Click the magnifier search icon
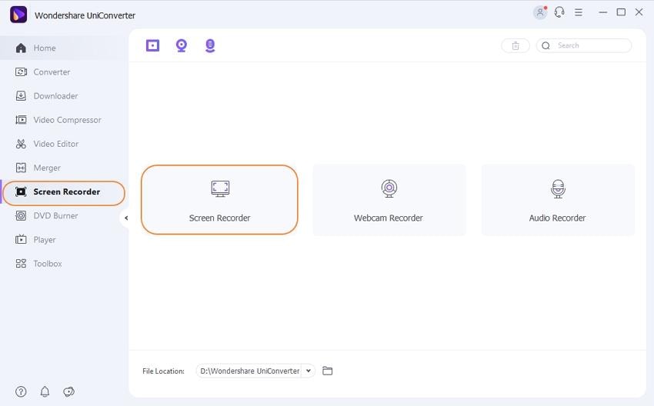Screen dimensions: 654x406 [x=546, y=46]
